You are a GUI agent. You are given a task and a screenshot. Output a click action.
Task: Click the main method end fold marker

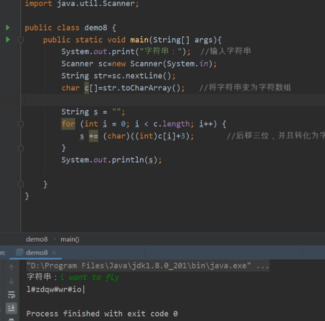21,184
